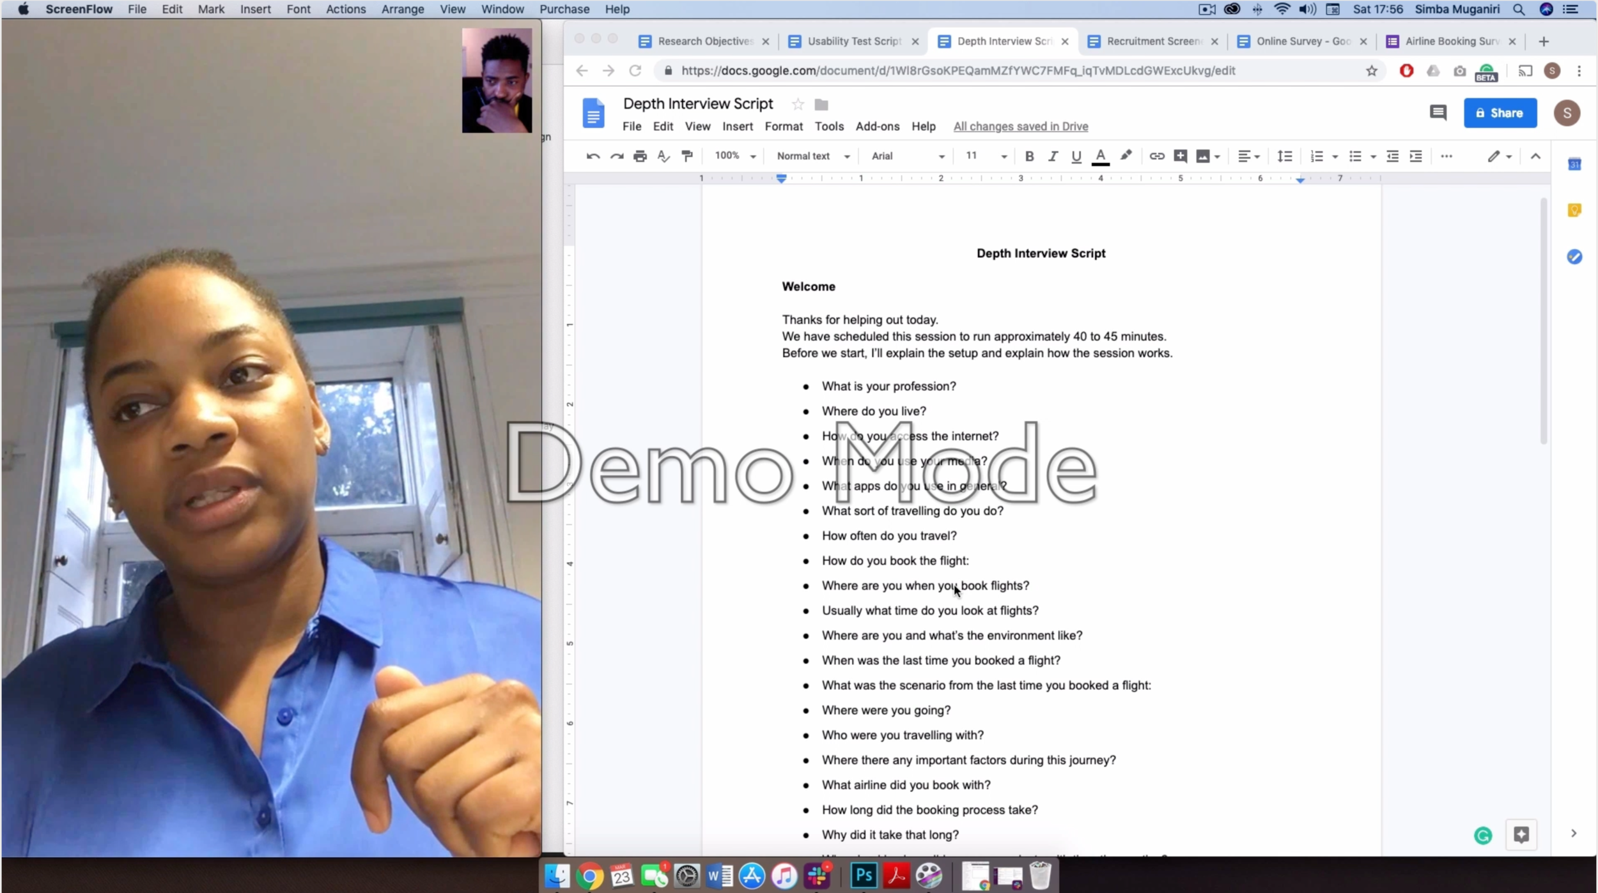Insert a link using the toolbar icon
This screenshot has width=1598, height=893.
1156,156
